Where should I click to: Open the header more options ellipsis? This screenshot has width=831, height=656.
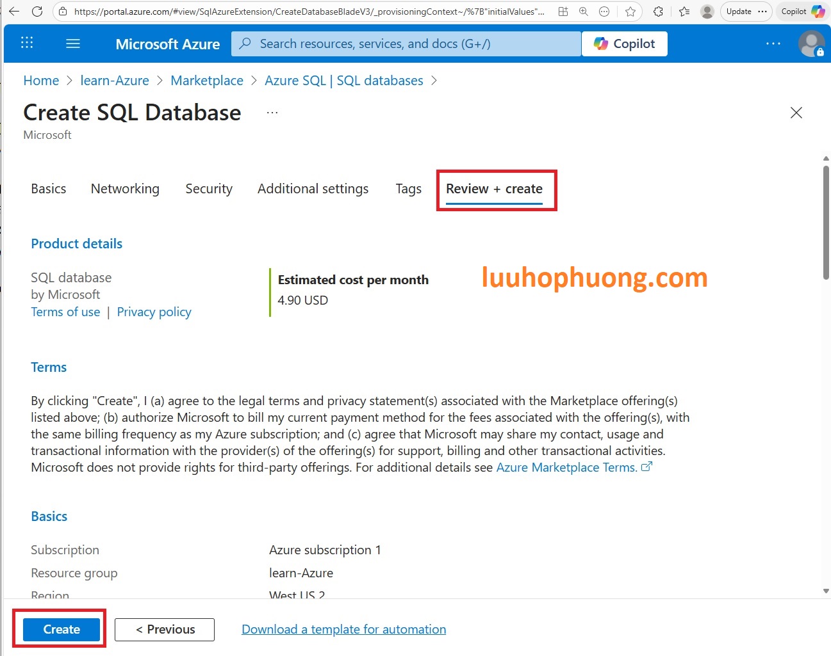click(x=773, y=44)
